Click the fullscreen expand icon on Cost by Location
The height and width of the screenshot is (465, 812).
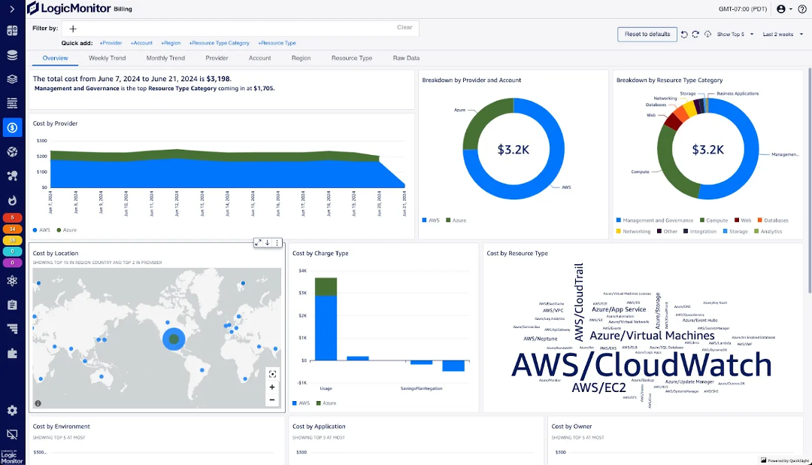tap(257, 242)
